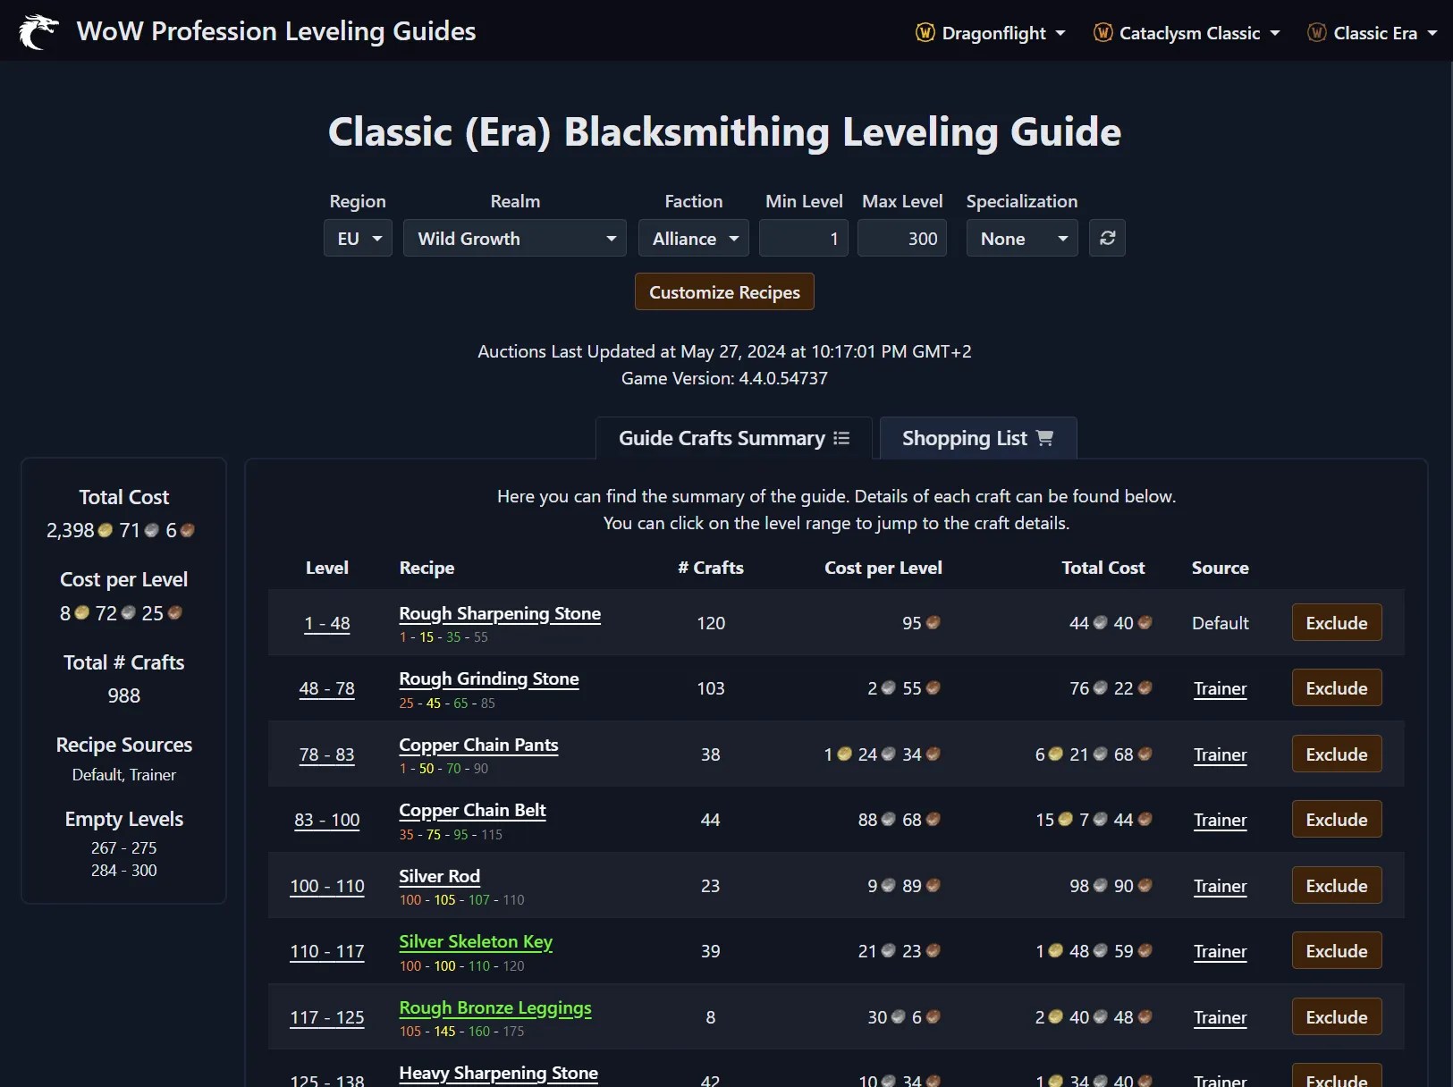Open the Realm dropdown showing Wild Growth

(x=514, y=238)
